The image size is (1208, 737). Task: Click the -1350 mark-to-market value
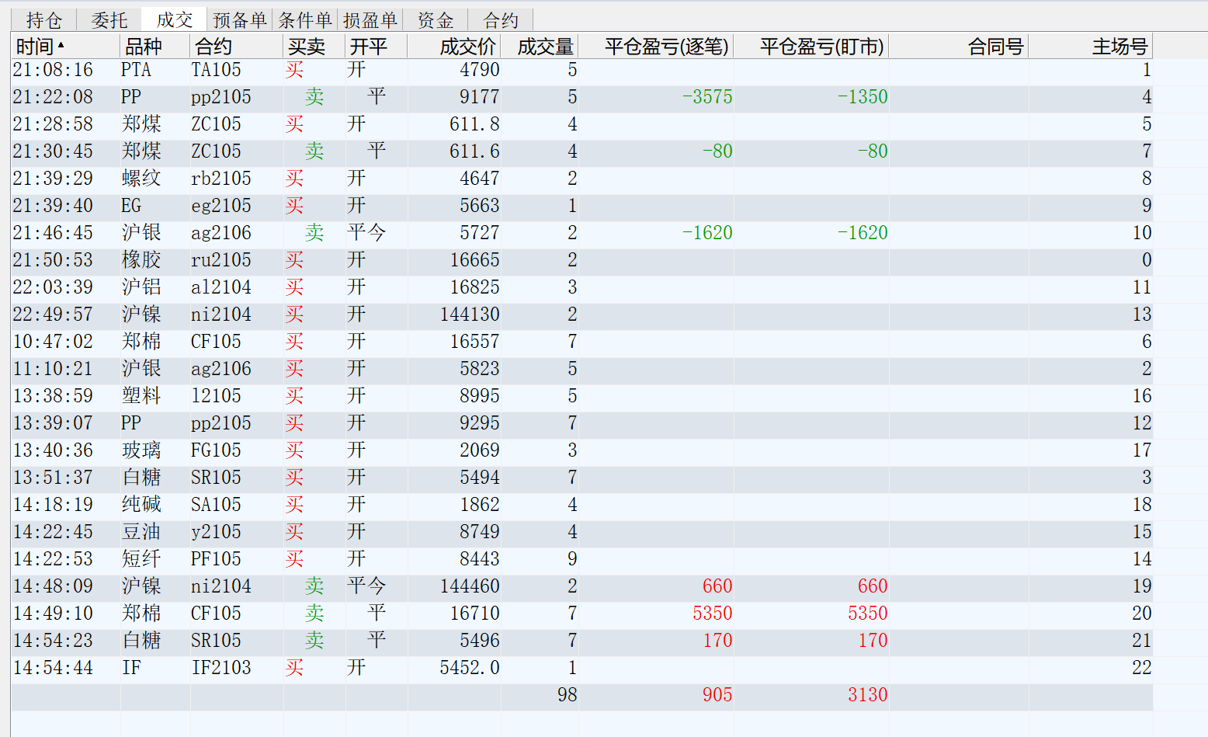863,97
